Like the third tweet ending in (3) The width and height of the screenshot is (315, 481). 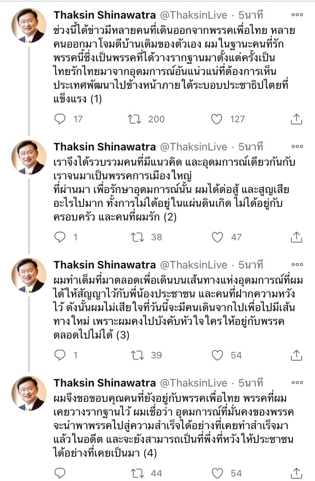point(217,355)
